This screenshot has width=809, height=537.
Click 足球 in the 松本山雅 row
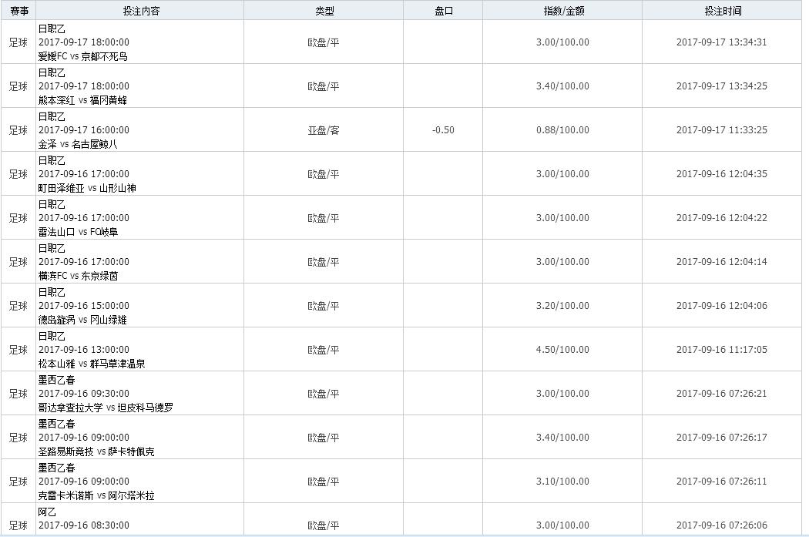[18, 349]
